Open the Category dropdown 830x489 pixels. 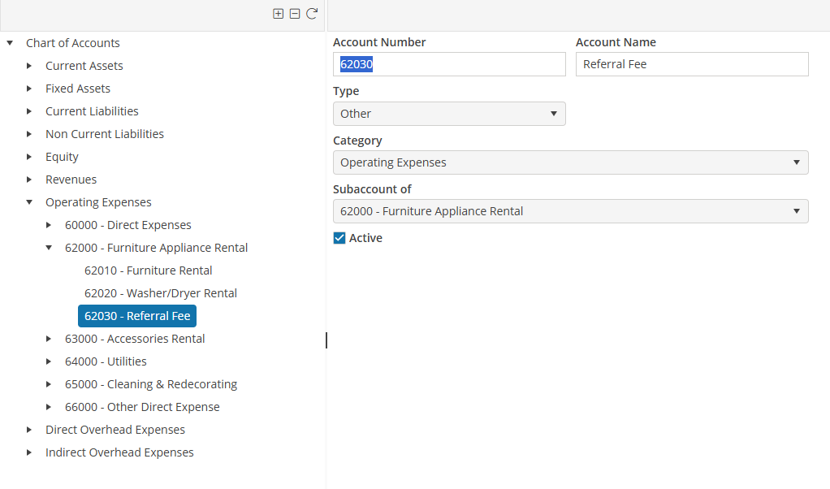tap(570, 162)
